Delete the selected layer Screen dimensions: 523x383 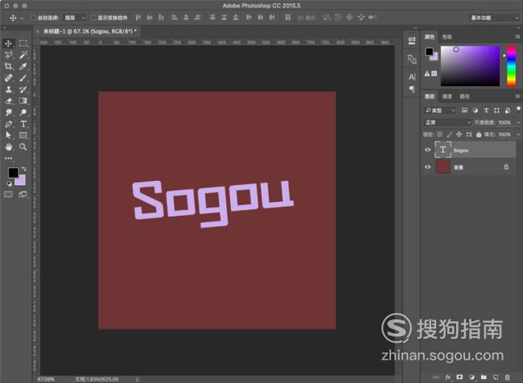[508, 377]
